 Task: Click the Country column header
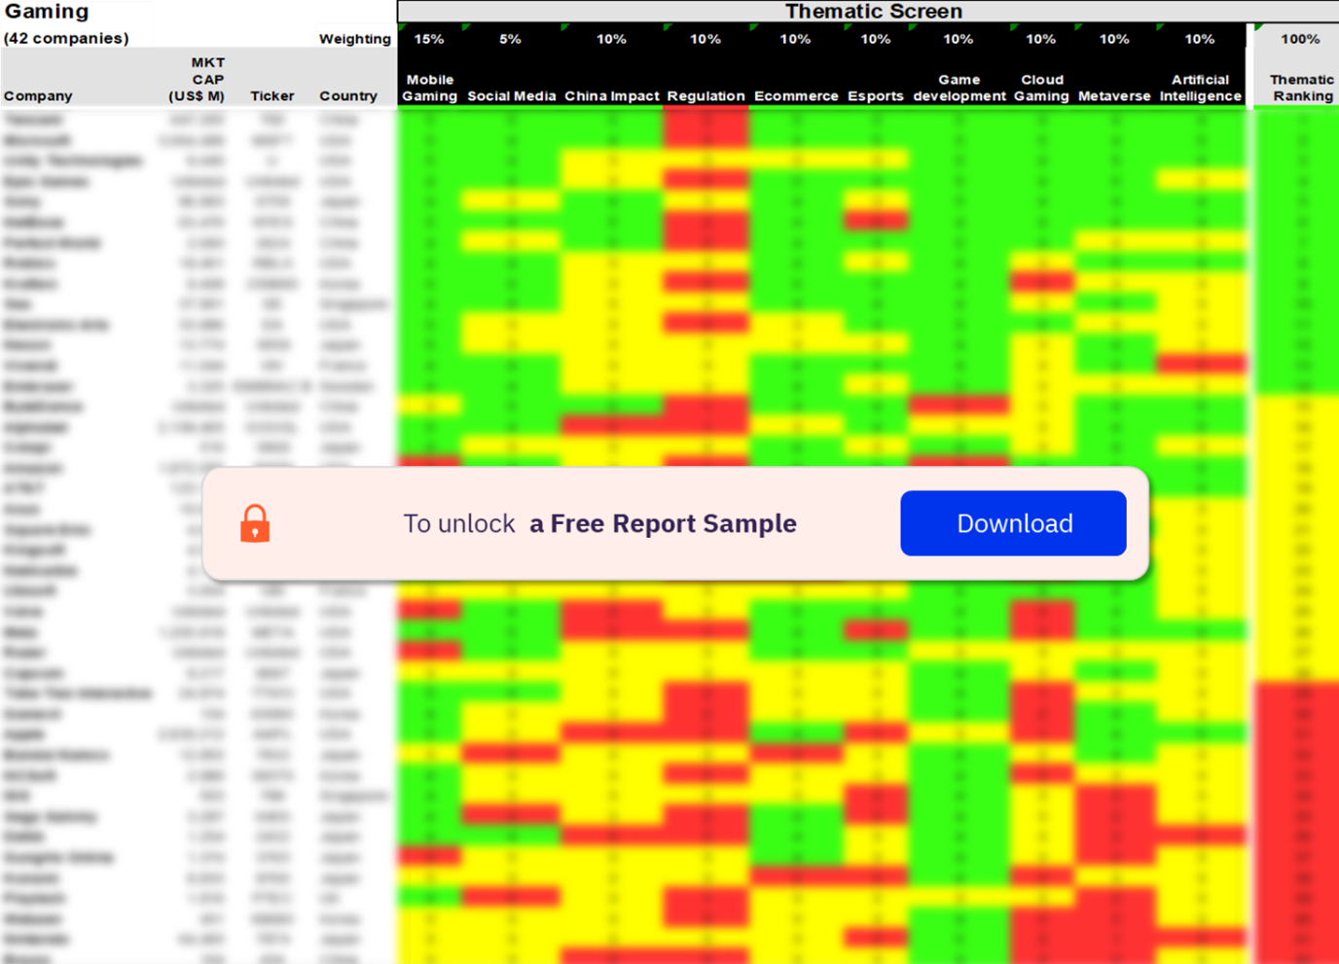click(x=348, y=96)
